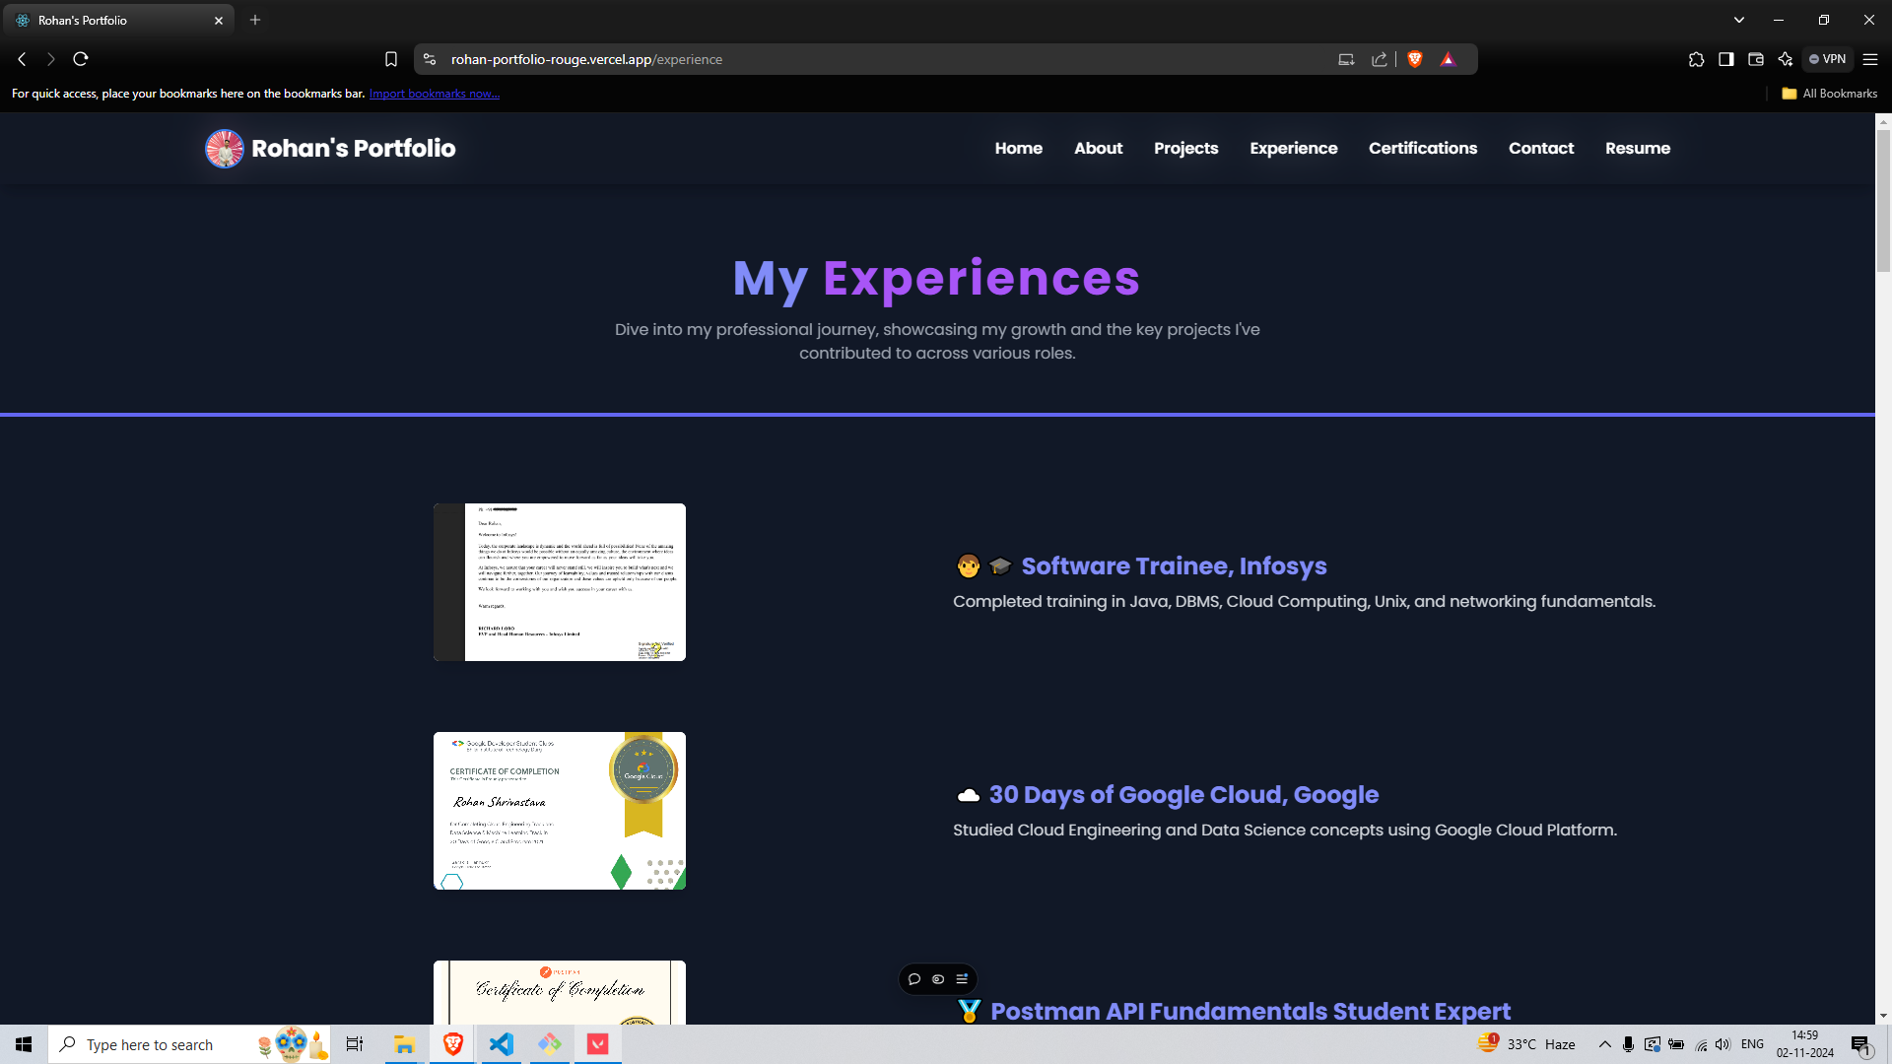Toggle the browser sidebar panel
Viewport: 1892px width, 1064px height.
1726,59
